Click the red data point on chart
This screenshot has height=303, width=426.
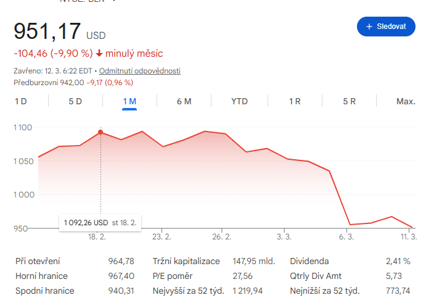pos(100,132)
